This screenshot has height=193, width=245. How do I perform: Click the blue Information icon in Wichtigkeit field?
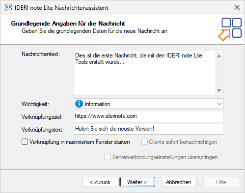pos(79,104)
